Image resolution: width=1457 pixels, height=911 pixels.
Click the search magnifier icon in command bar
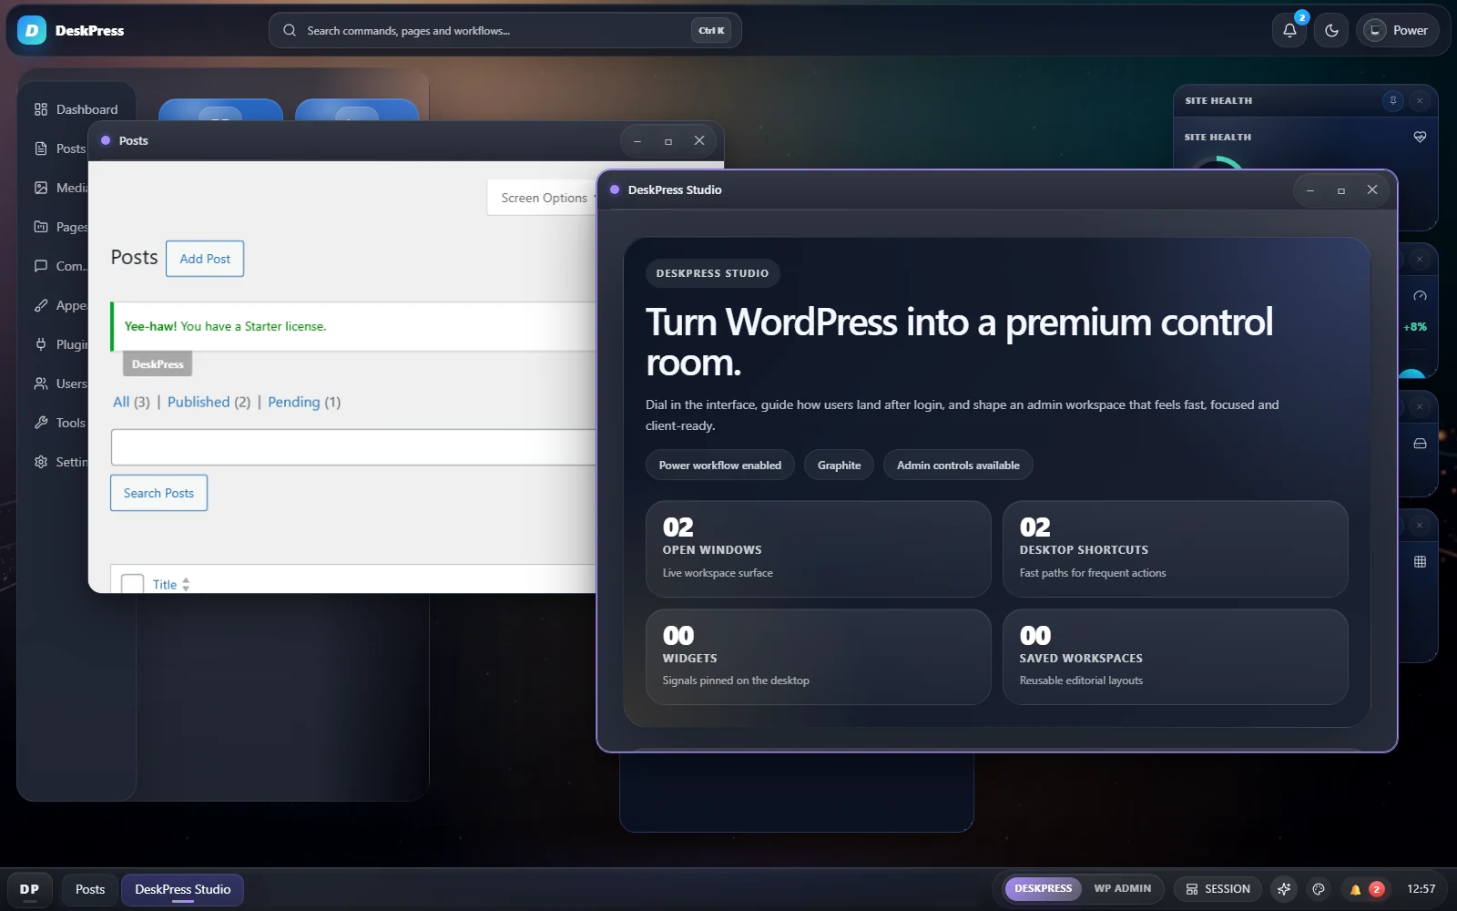290,30
